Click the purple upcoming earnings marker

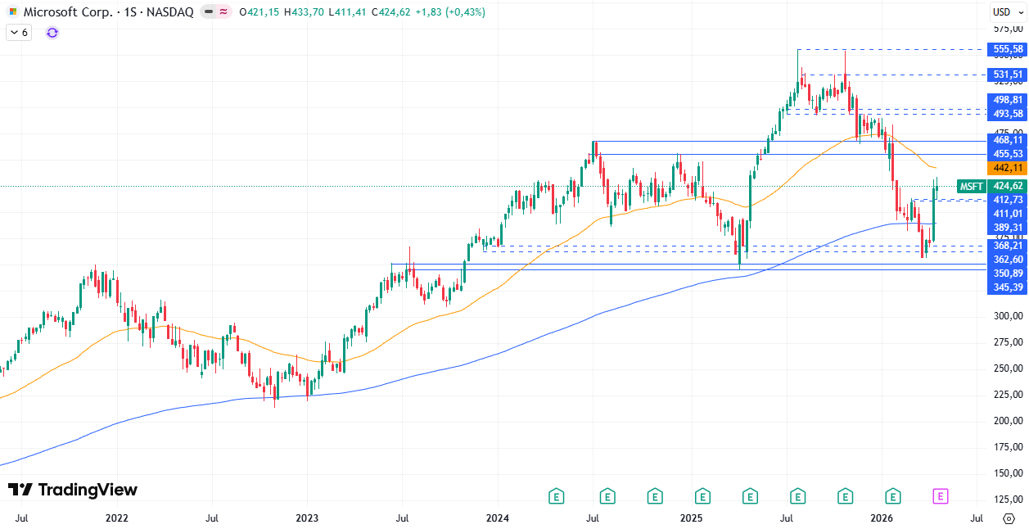pyautogui.click(x=941, y=495)
